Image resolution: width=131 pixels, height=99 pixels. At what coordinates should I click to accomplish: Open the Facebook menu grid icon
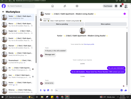point(116,6)
